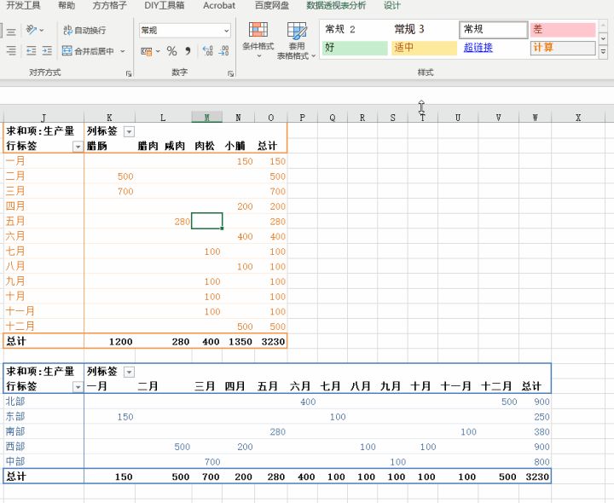Click the increase decimal places icon
614x503 pixels.
207,51
